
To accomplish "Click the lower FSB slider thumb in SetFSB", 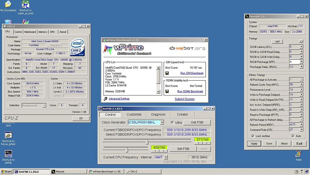I will (x=127, y=150).
